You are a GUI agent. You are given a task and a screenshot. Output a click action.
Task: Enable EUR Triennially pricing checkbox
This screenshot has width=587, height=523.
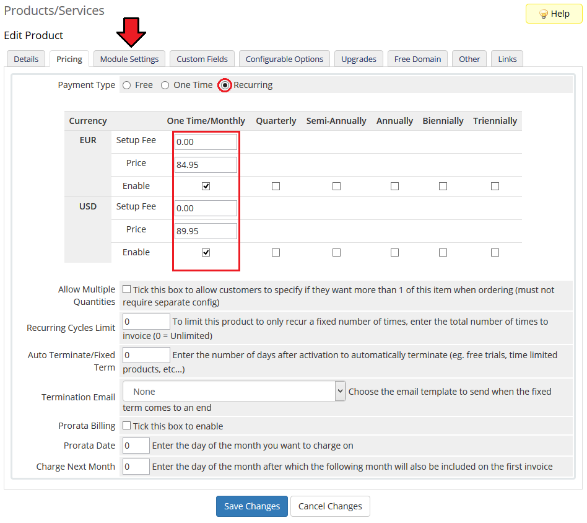[x=495, y=186]
